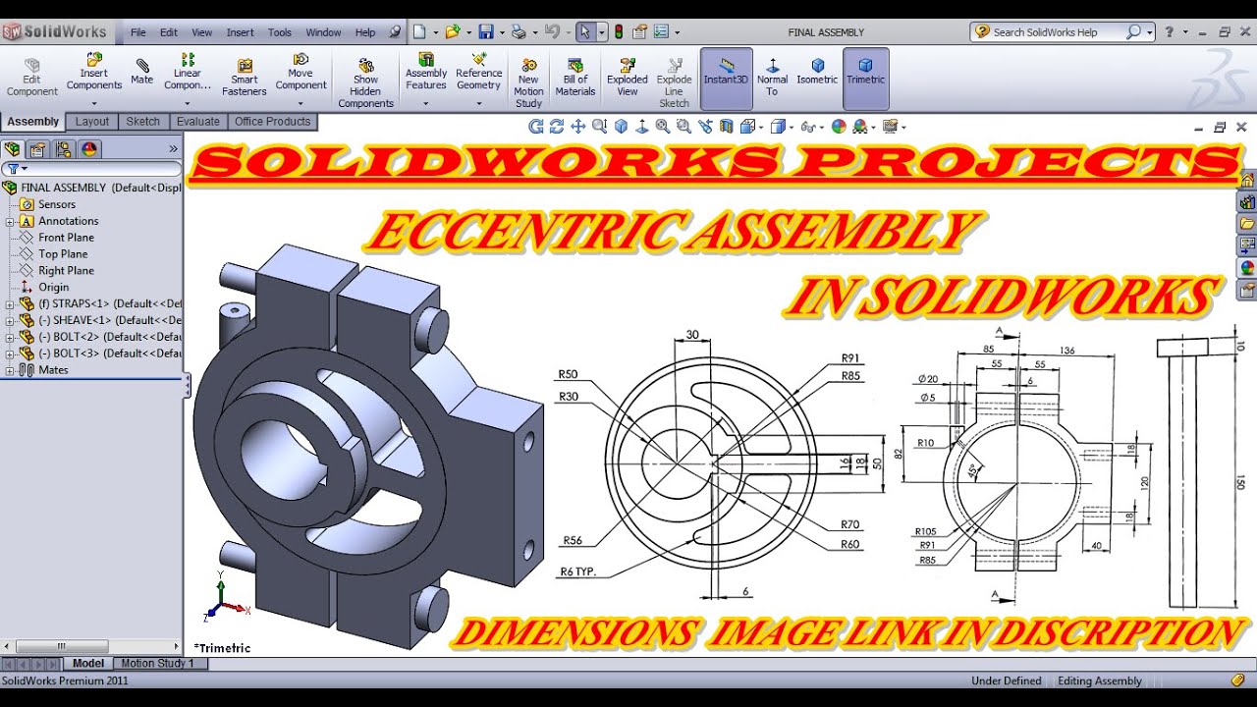The height and width of the screenshot is (707, 1257).
Task: Open Insert Components dropdown arrow
Action: point(94,103)
